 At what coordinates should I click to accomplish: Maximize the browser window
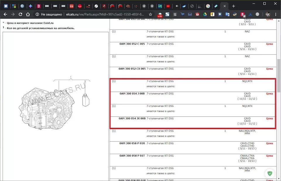(265, 4)
